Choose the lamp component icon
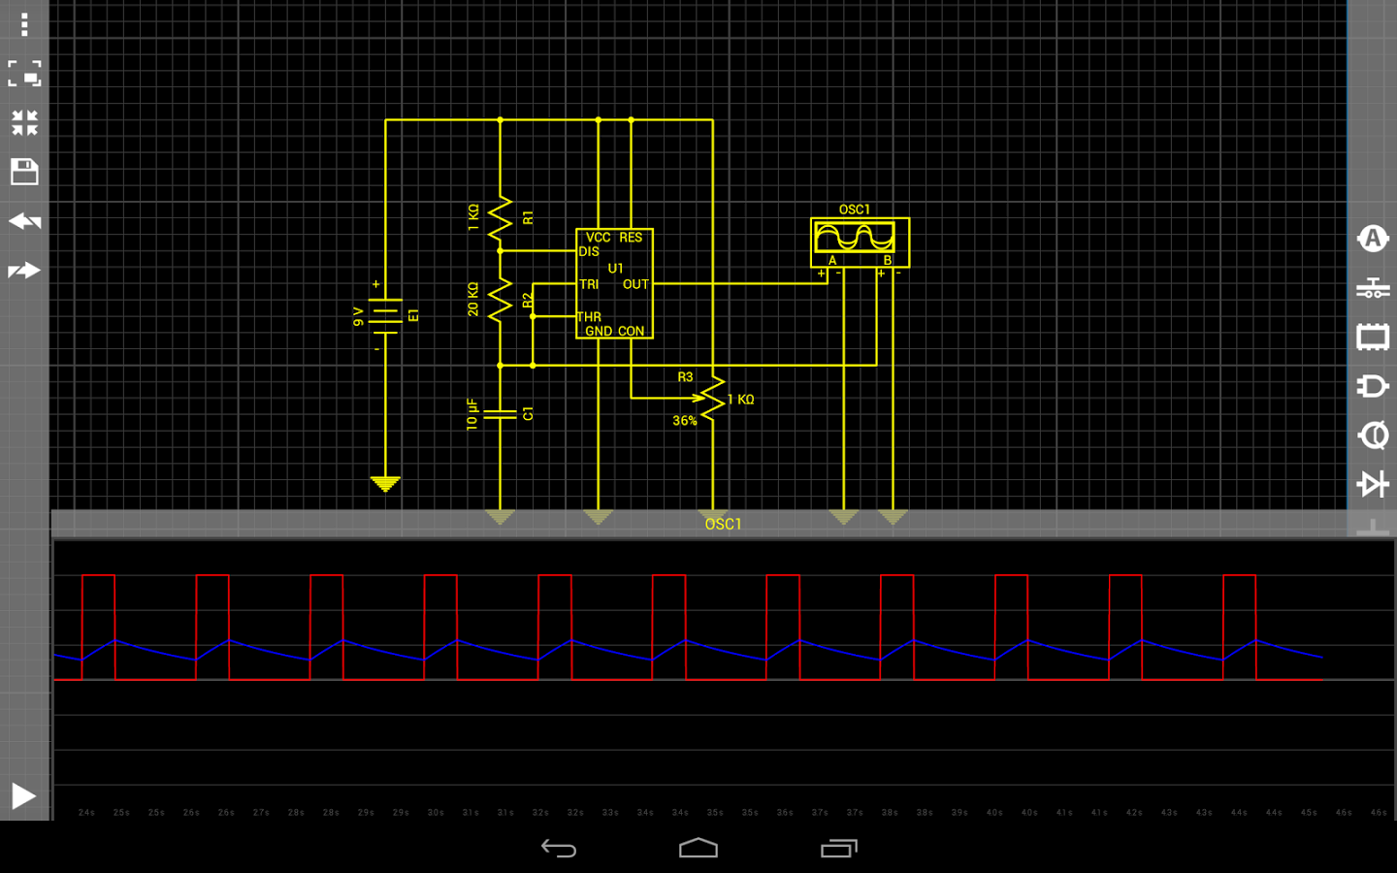The image size is (1397, 873). [1372, 436]
